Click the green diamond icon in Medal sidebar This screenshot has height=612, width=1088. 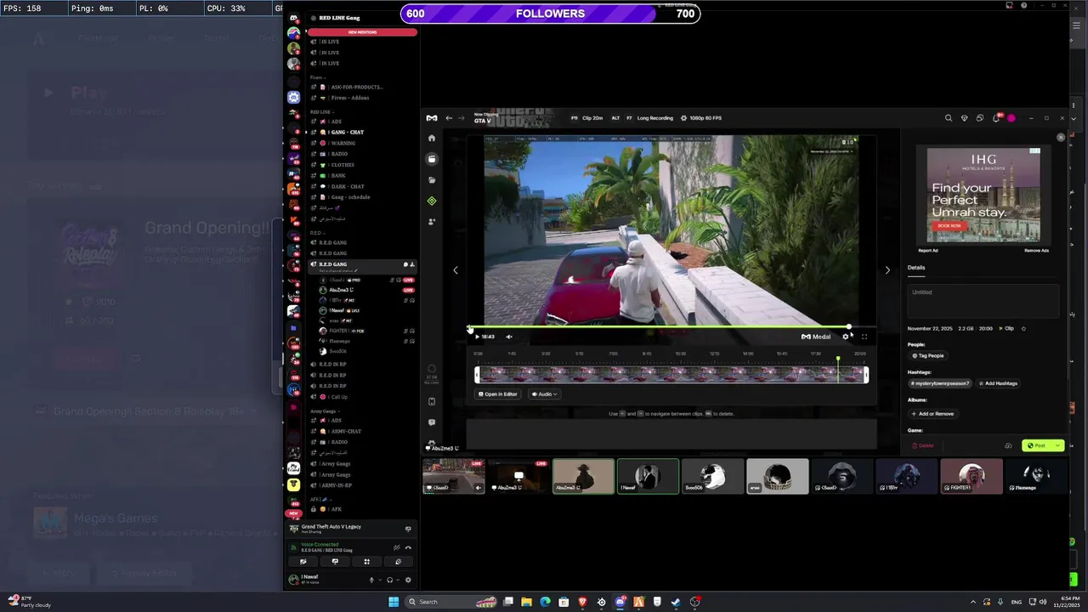[x=432, y=201]
